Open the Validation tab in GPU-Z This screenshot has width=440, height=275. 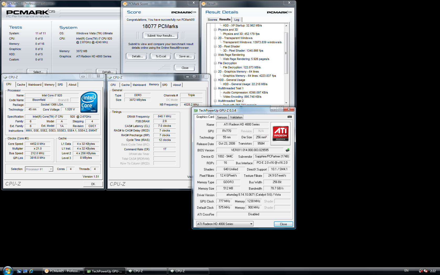[x=236, y=117]
